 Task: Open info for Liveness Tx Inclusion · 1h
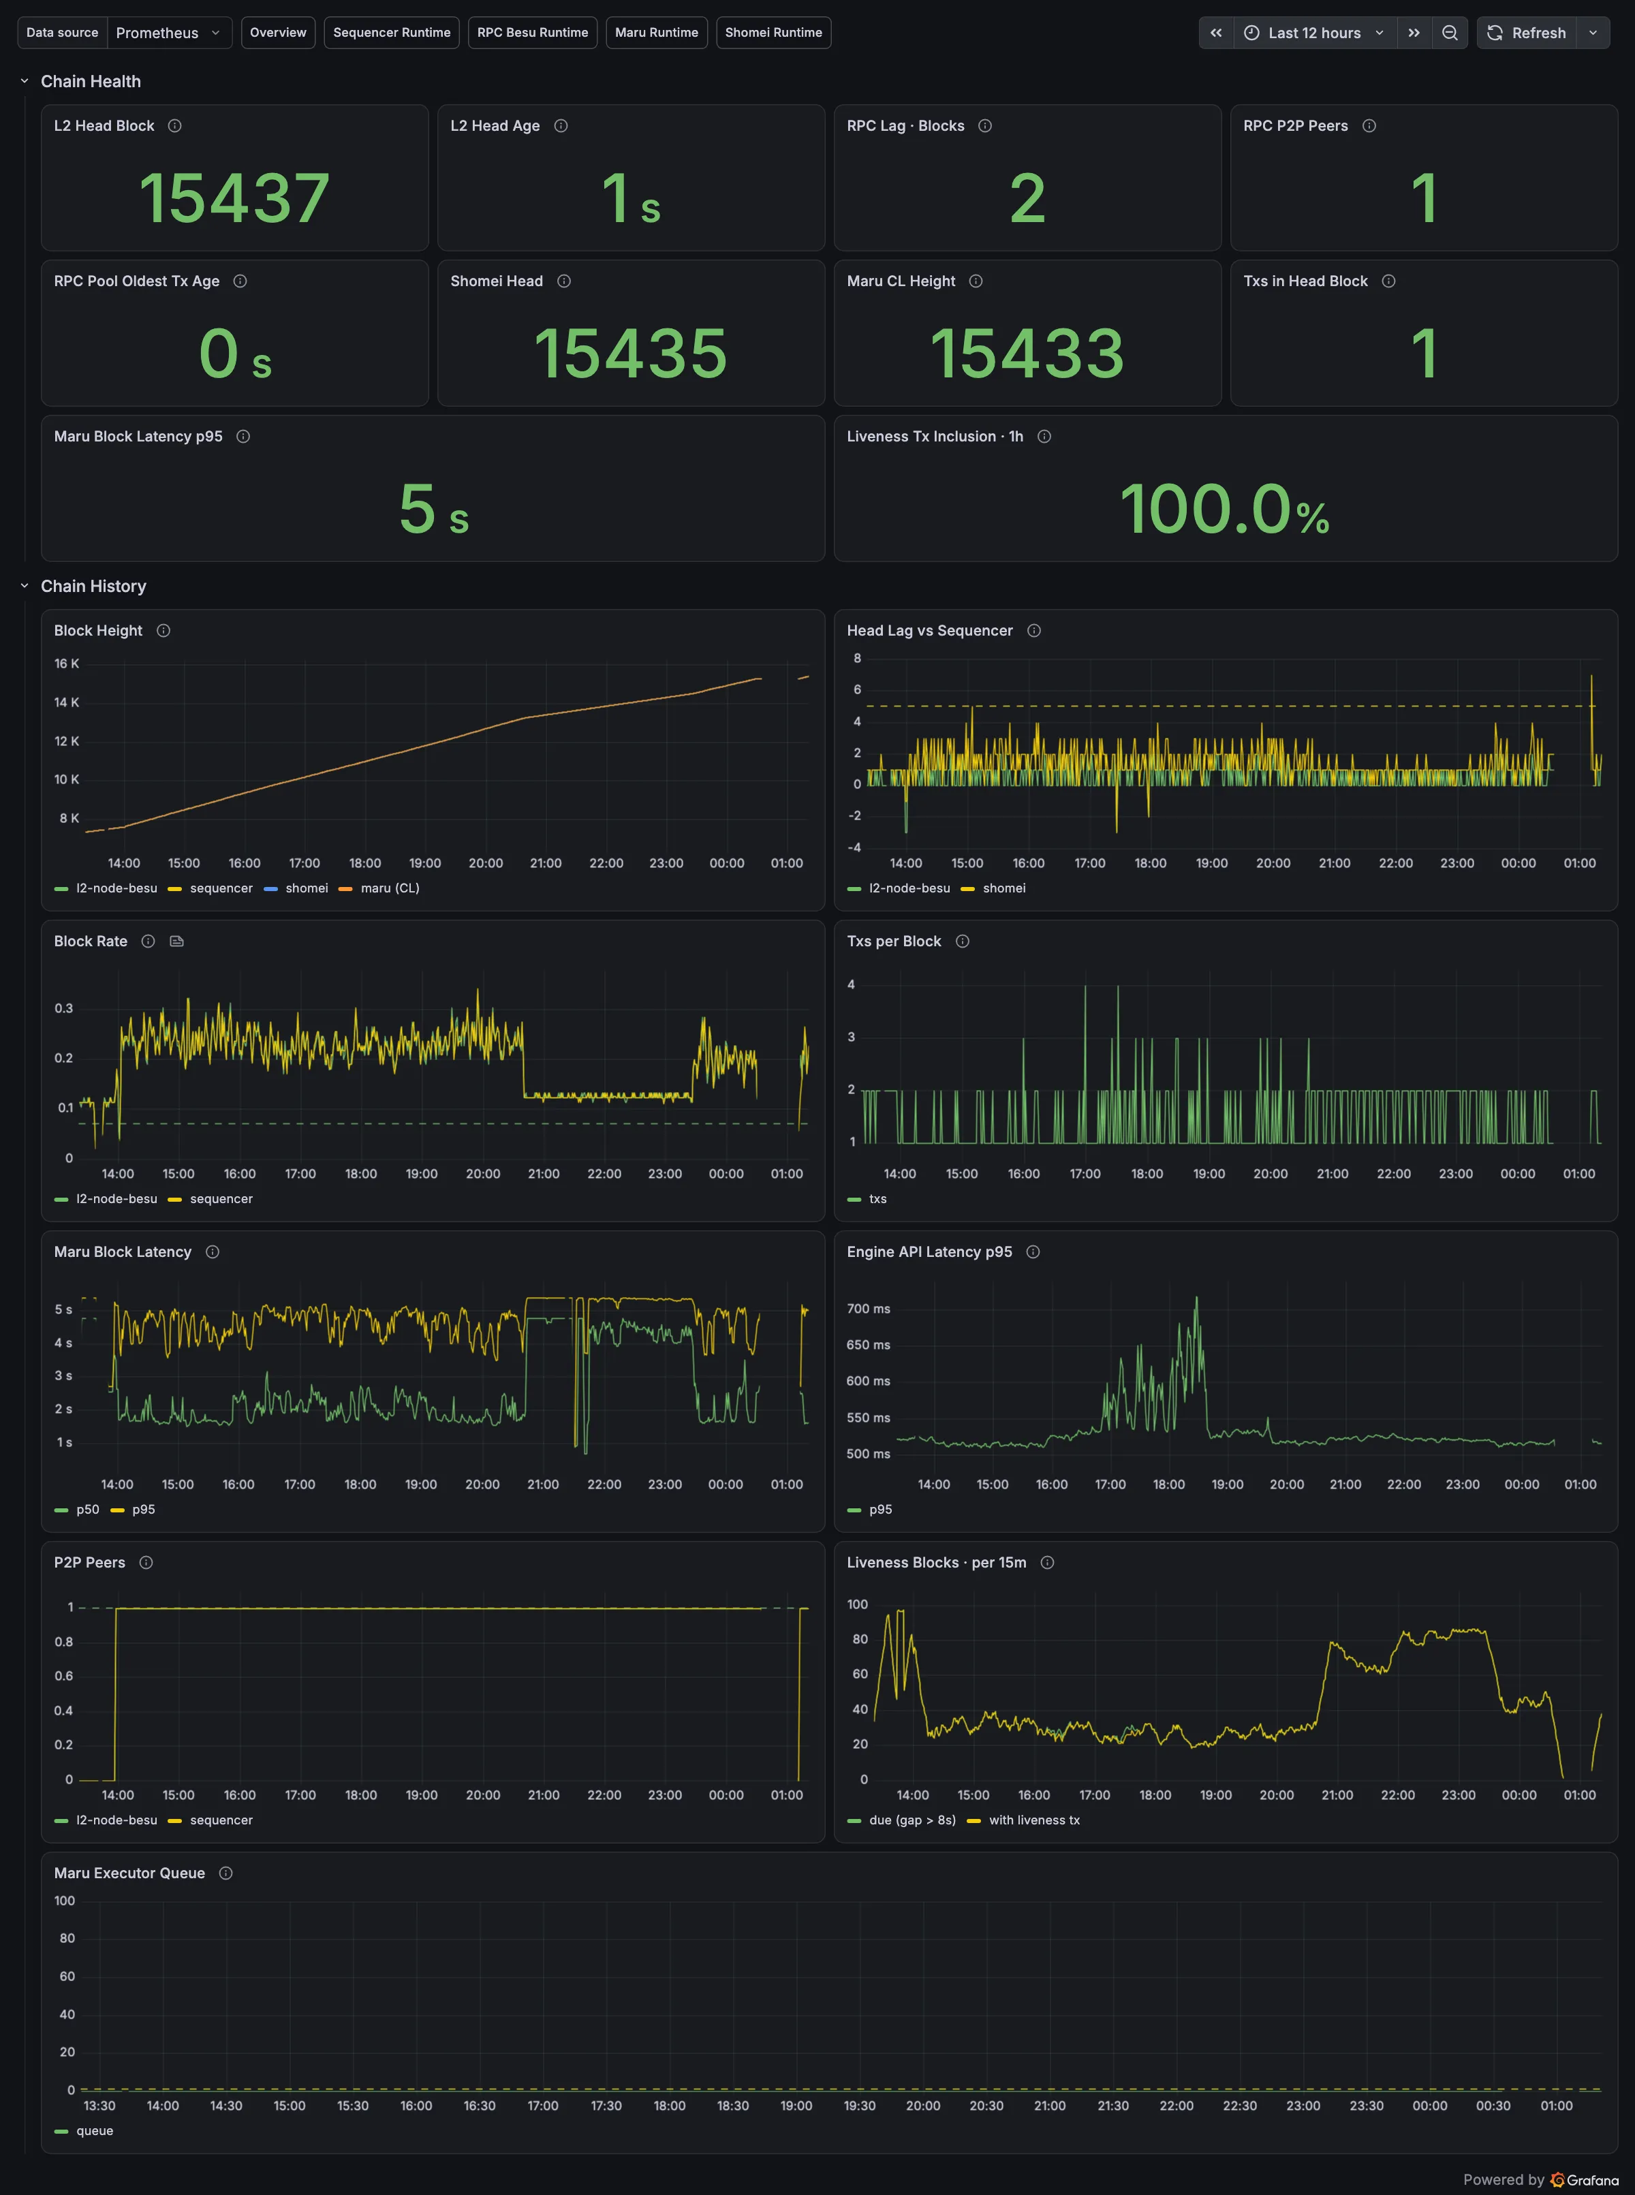pyautogui.click(x=1044, y=437)
